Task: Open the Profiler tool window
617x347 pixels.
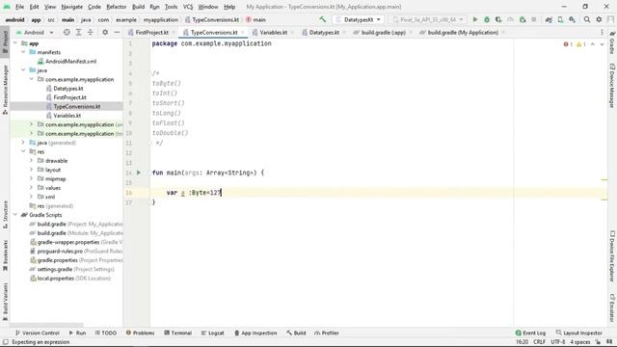Action: 327,333
